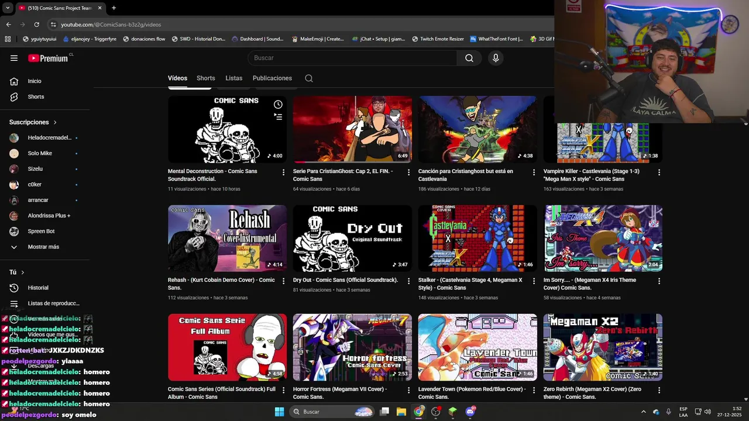Open the taskbar clock and date
The image size is (749, 421).
click(x=729, y=412)
